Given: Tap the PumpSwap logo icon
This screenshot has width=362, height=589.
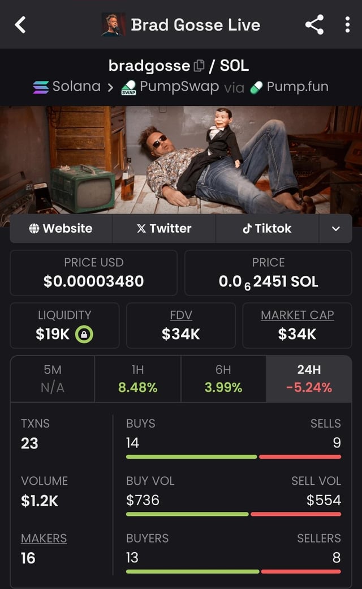Looking at the screenshot, I should tap(128, 87).
